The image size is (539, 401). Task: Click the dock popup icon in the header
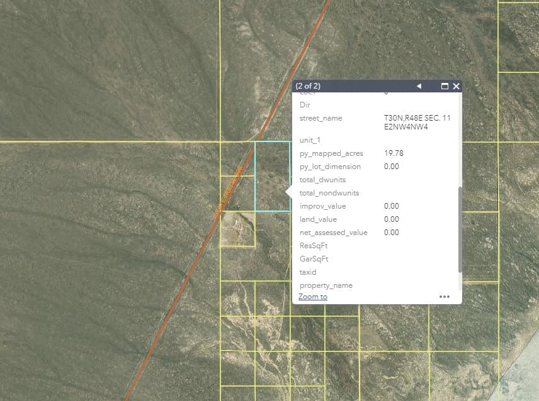(x=445, y=85)
